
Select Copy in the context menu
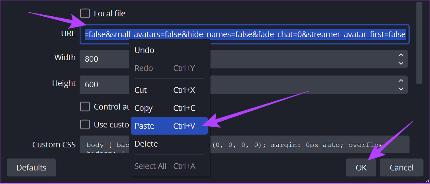[144, 108]
